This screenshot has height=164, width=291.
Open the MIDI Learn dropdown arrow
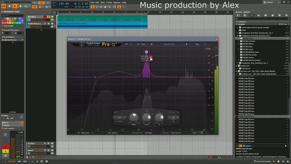tap(92, 133)
